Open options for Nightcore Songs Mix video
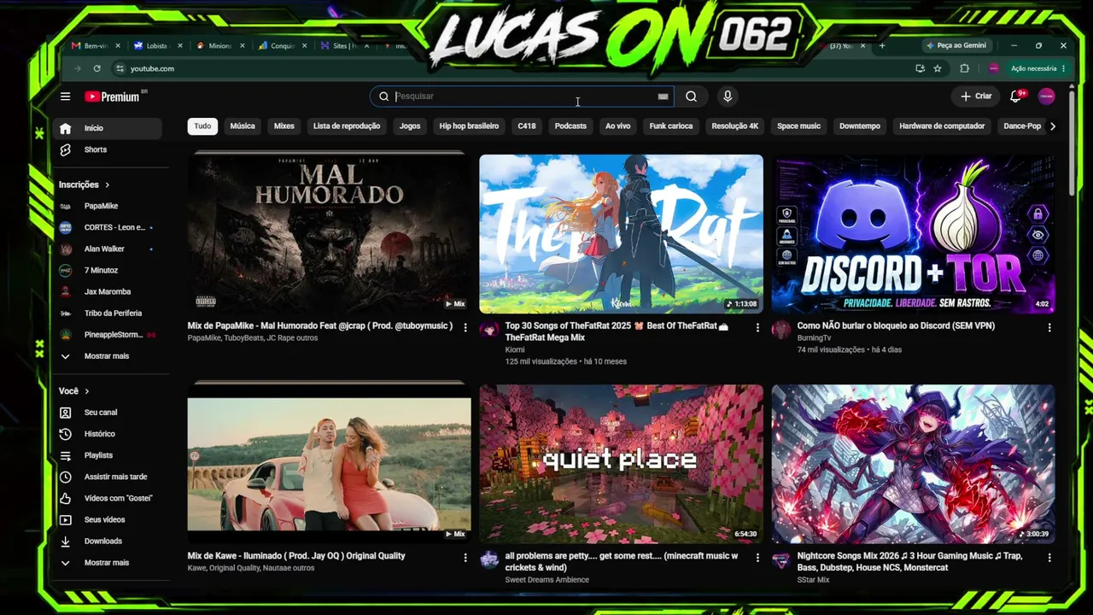 [1049, 558]
